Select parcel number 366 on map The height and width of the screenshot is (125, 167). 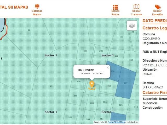pyautogui.click(x=109, y=86)
